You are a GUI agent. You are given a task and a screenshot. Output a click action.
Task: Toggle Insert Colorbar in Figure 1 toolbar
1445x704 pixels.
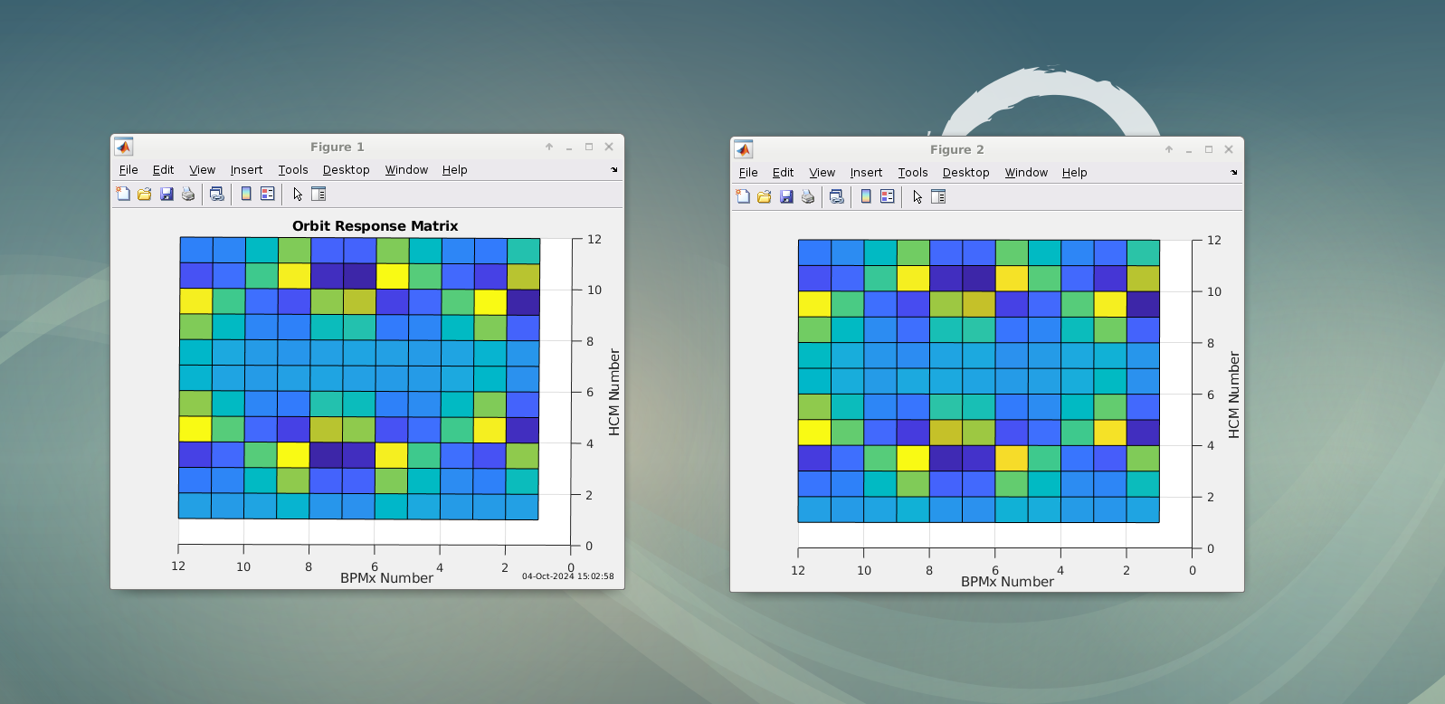[x=246, y=194]
